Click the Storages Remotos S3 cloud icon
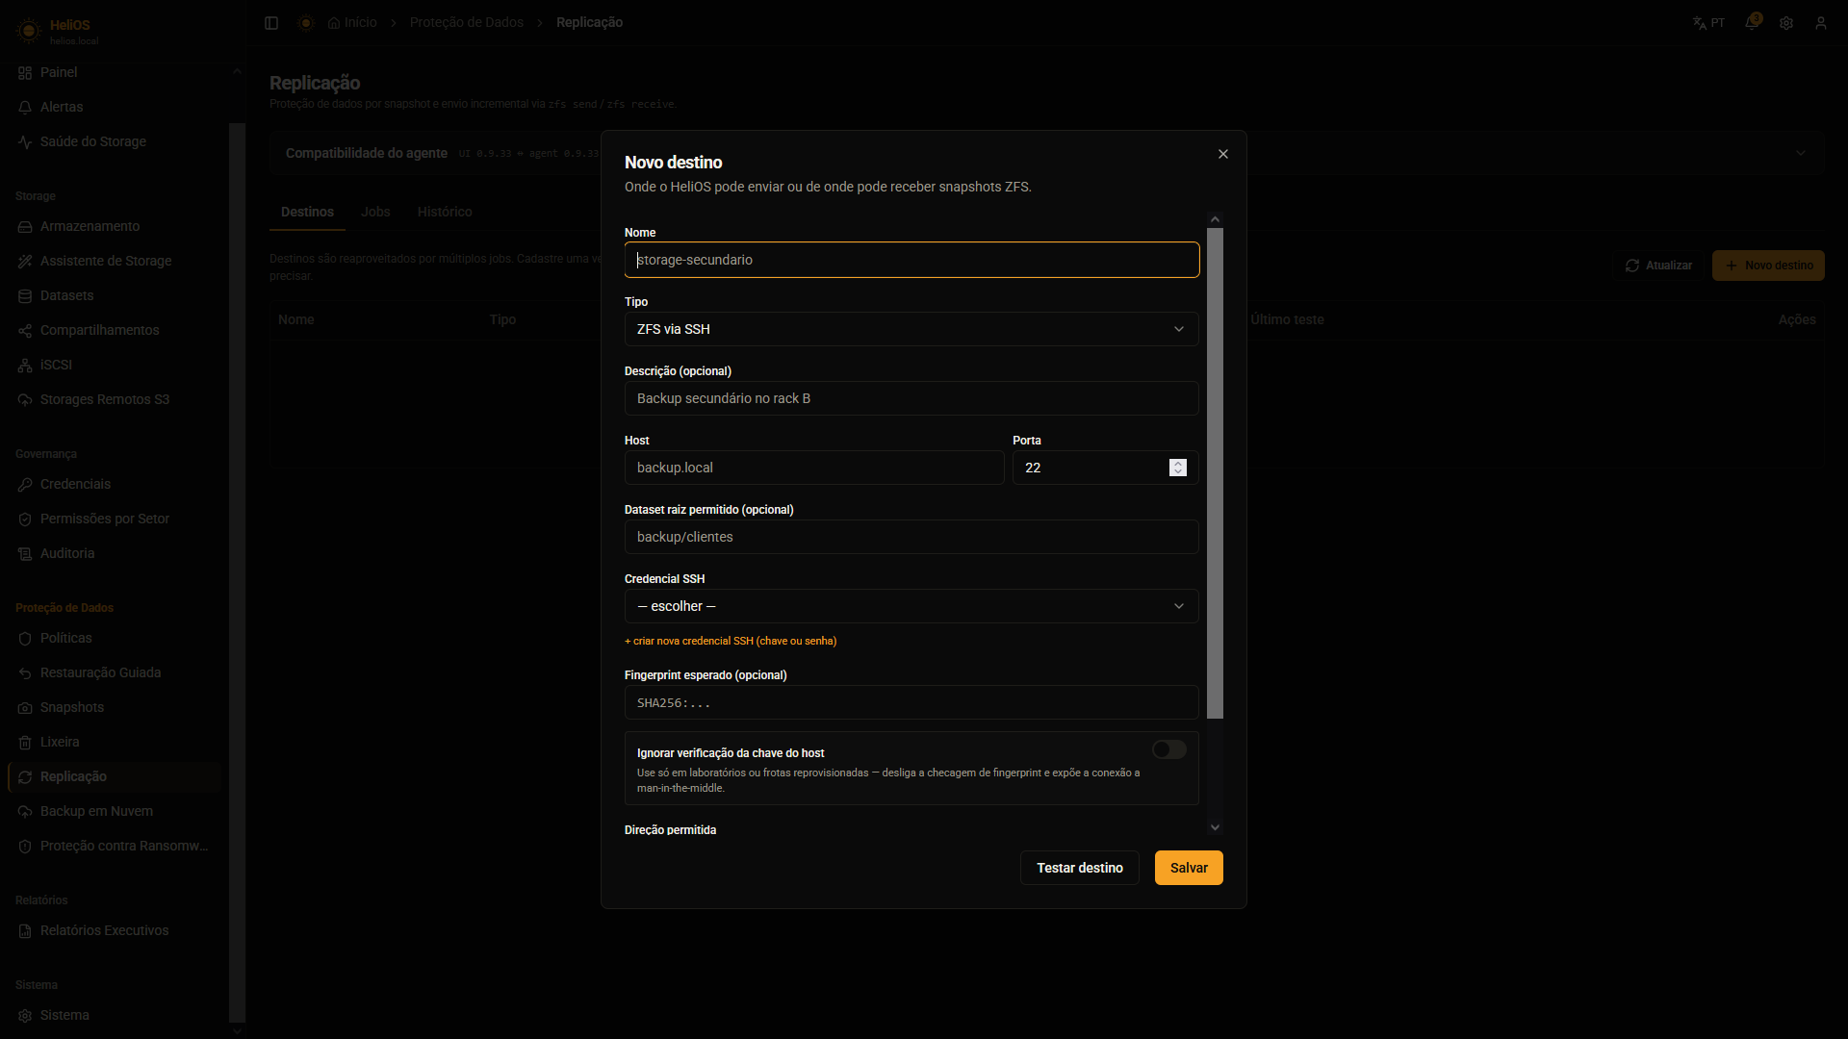The width and height of the screenshot is (1848, 1039). (25, 399)
